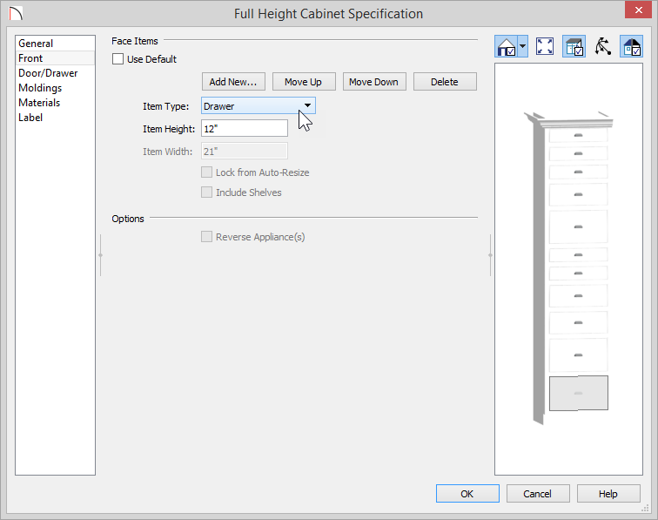Select the Front panel
This screenshot has width=658, height=520.
pos(55,58)
